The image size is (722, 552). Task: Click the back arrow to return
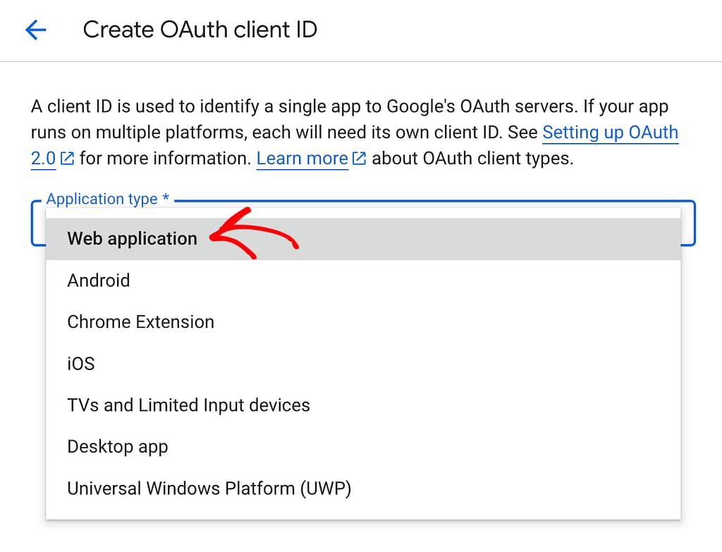click(35, 30)
